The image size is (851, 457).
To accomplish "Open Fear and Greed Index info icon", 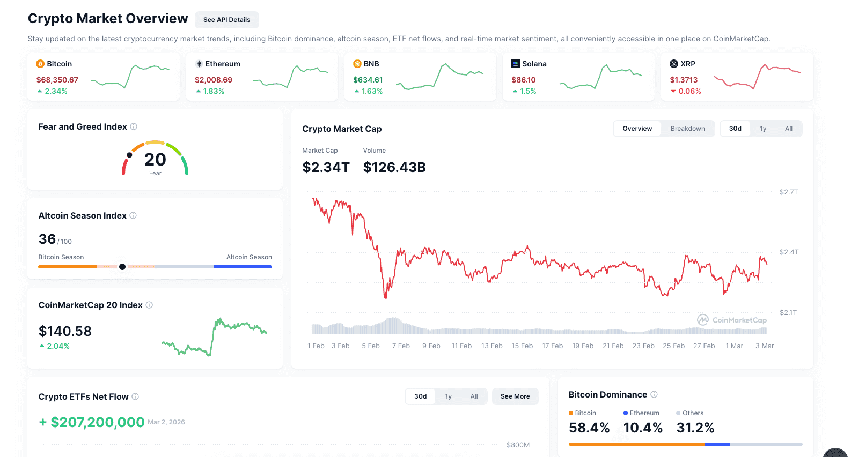I will pos(134,126).
